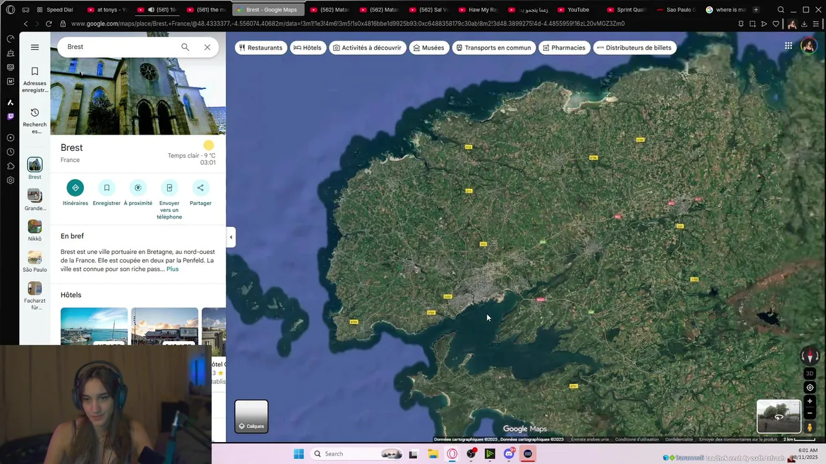Image resolution: width=826 pixels, height=464 pixels.
Task: Open the Google account avatar
Action: pyautogui.click(x=809, y=46)
